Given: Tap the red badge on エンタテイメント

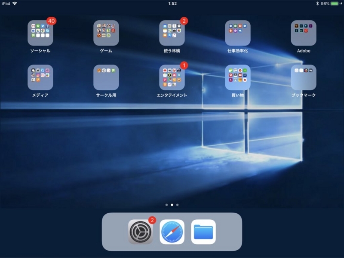Looking at the screenshot, I should point(184,65).
